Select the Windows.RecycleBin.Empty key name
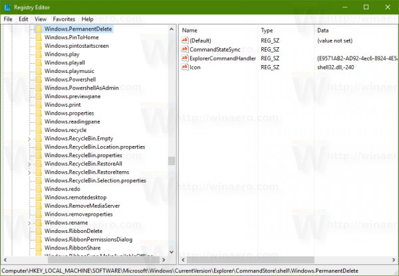The image size is (399, 276). coord(78,139)
